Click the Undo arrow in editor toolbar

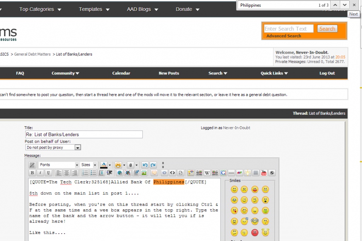pos(145,165)
